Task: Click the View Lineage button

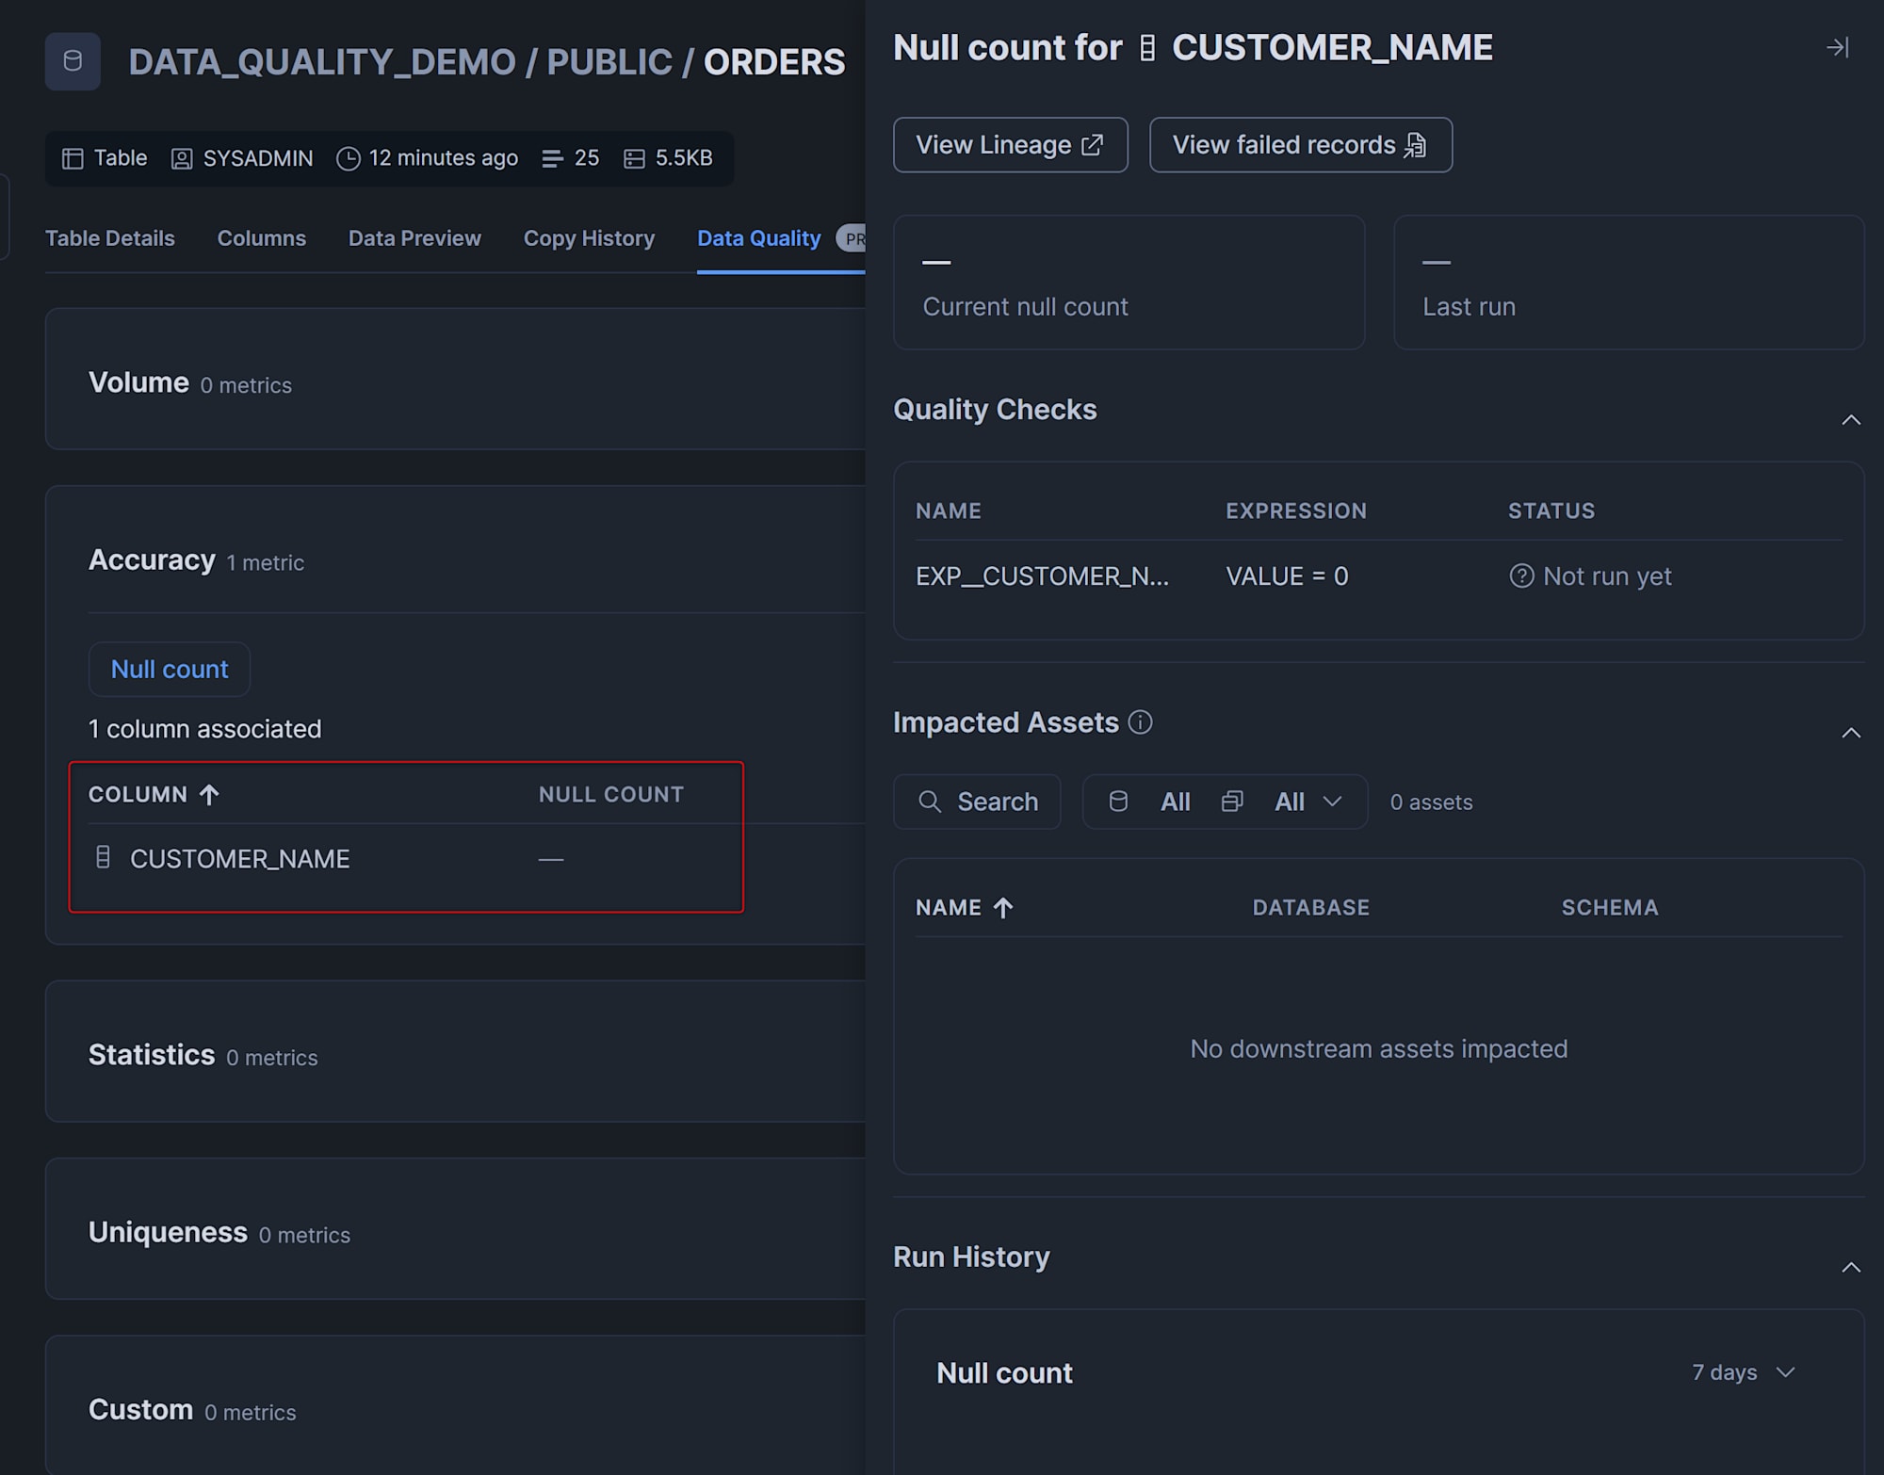Action: [x=1010, y=145]
